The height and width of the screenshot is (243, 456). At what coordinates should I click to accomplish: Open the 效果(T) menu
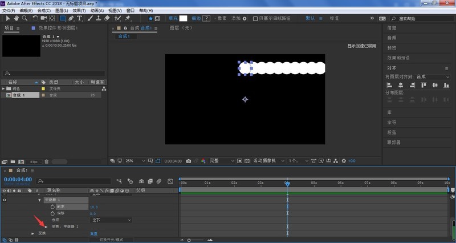tap(79, 10)
